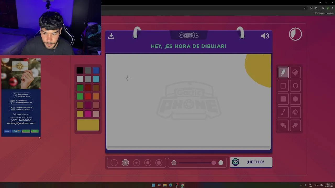Image resolution: width=335 pixels, height=188 pixels.
Task: Select the fourth brush size
Action: 148,163
